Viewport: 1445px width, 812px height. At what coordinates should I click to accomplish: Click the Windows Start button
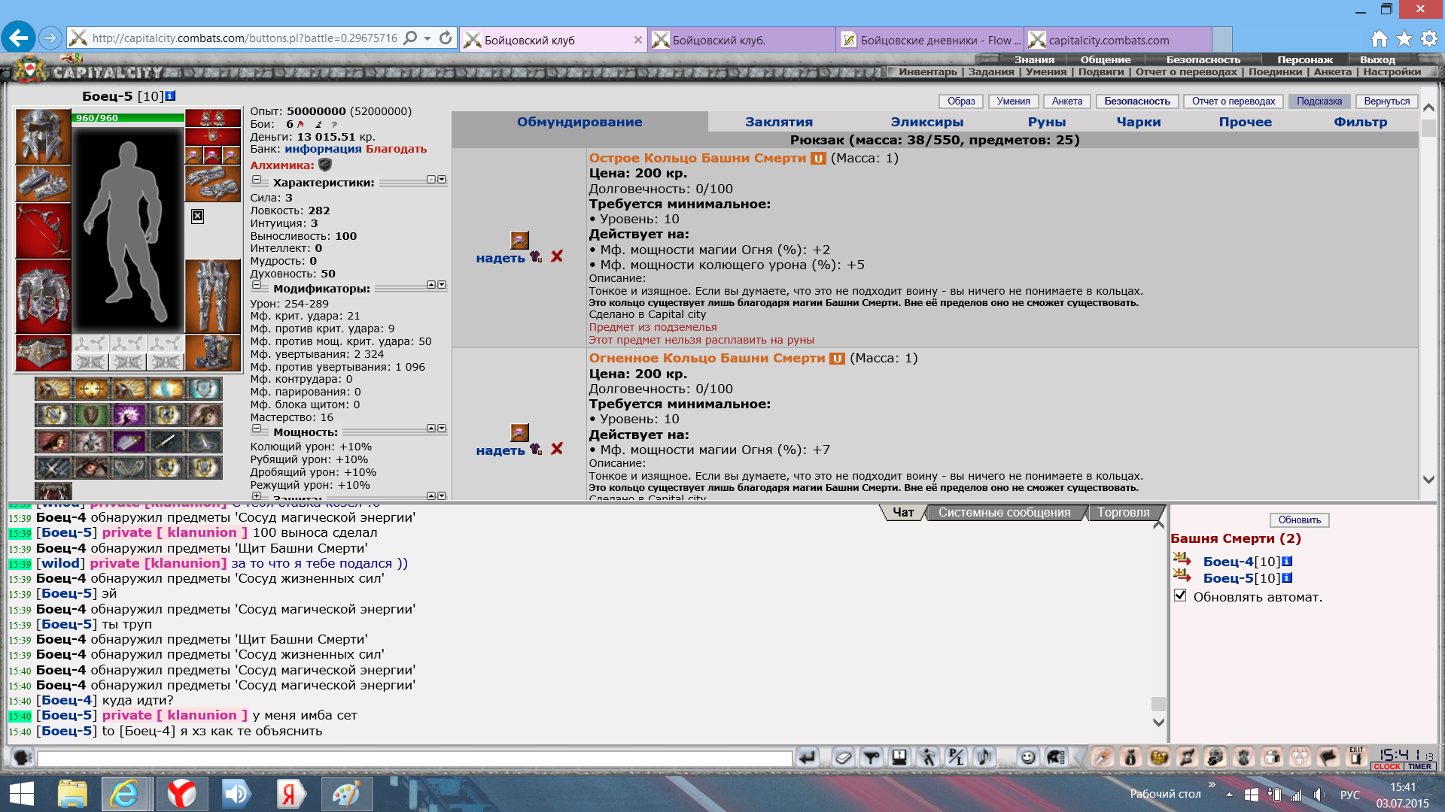pos(21,794)
